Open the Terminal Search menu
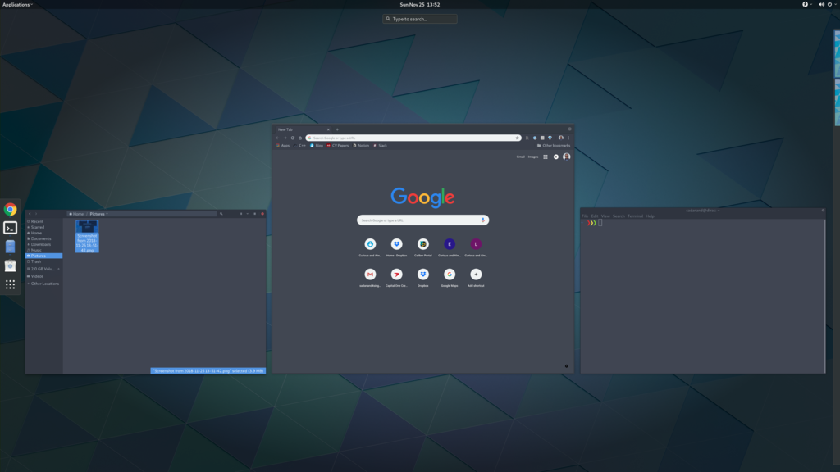Screen dimensions: 840x472 619,216
